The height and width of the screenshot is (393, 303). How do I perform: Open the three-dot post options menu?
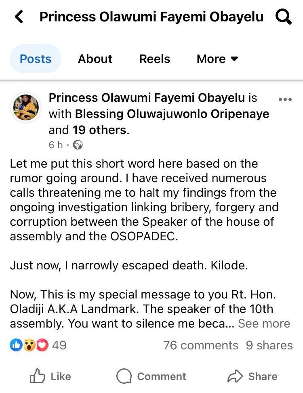pos(285,99)
